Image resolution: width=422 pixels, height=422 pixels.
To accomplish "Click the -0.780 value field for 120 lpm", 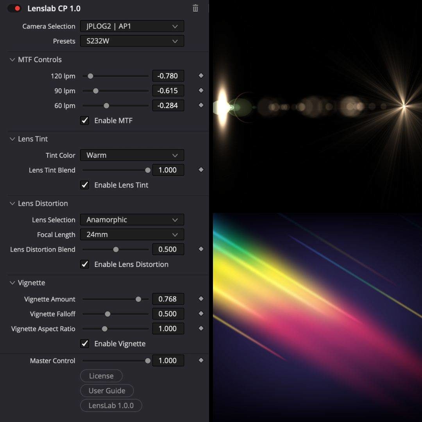I will pos(168,76).
